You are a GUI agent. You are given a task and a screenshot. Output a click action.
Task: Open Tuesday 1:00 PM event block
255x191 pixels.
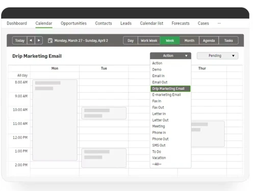pos(104,158)
